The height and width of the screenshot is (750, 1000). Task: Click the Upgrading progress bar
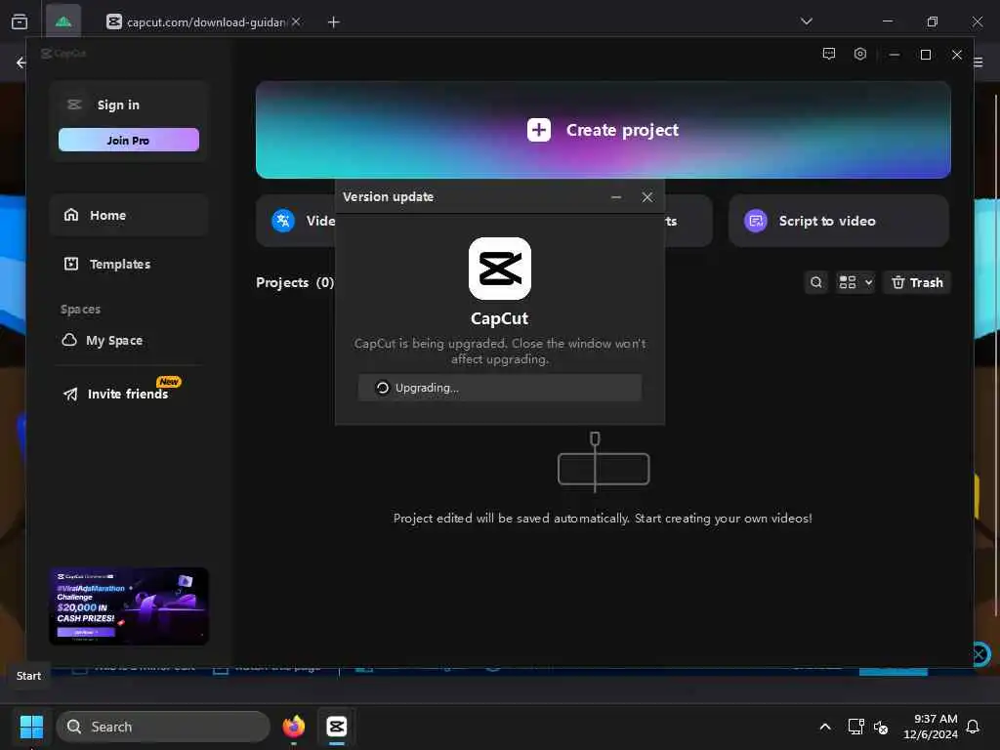(x=499, y=388)
